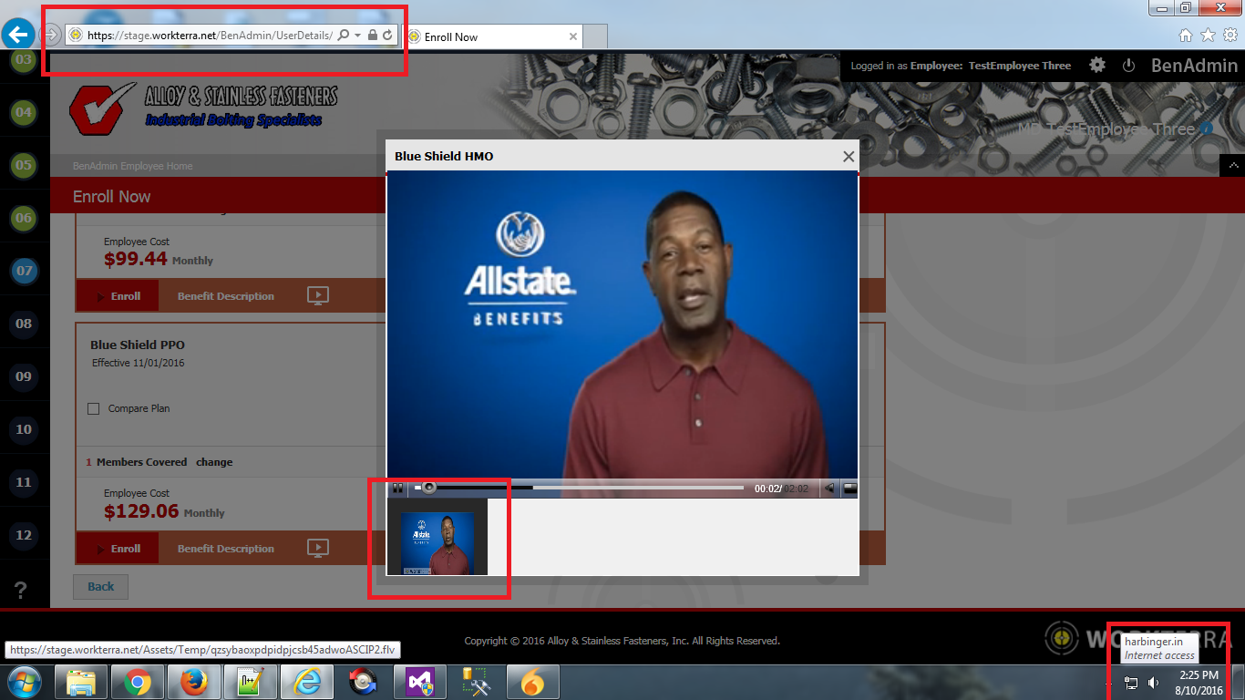Viewport: 1245px width, 700px height.
Task: Select the Allstate video thumbnail
Action: (437, 543)
